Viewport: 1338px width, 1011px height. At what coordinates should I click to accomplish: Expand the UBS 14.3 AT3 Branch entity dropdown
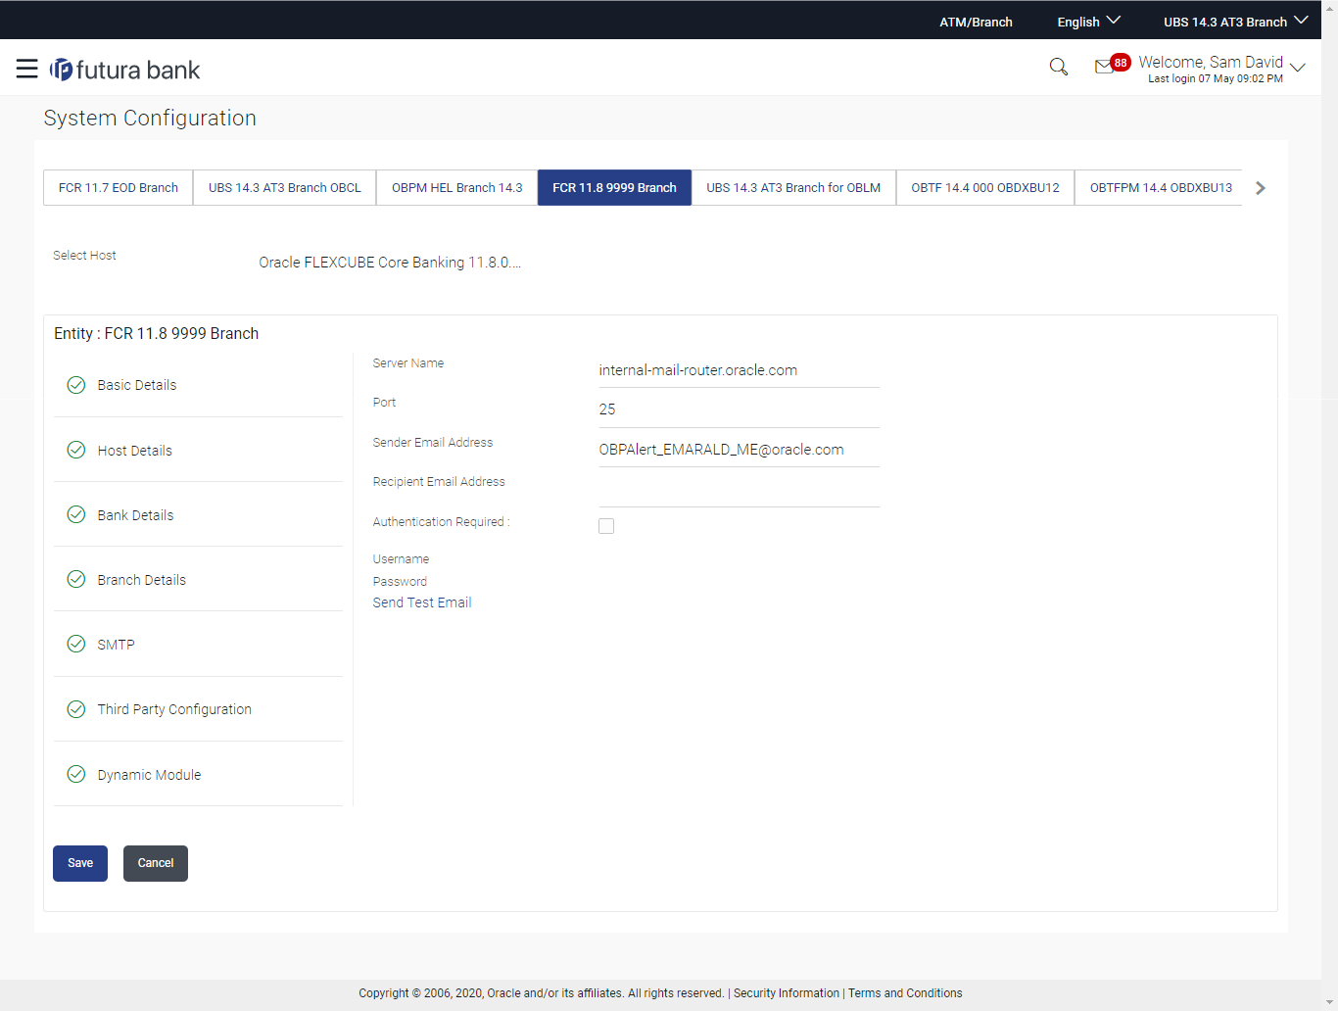click(1235, 22)
